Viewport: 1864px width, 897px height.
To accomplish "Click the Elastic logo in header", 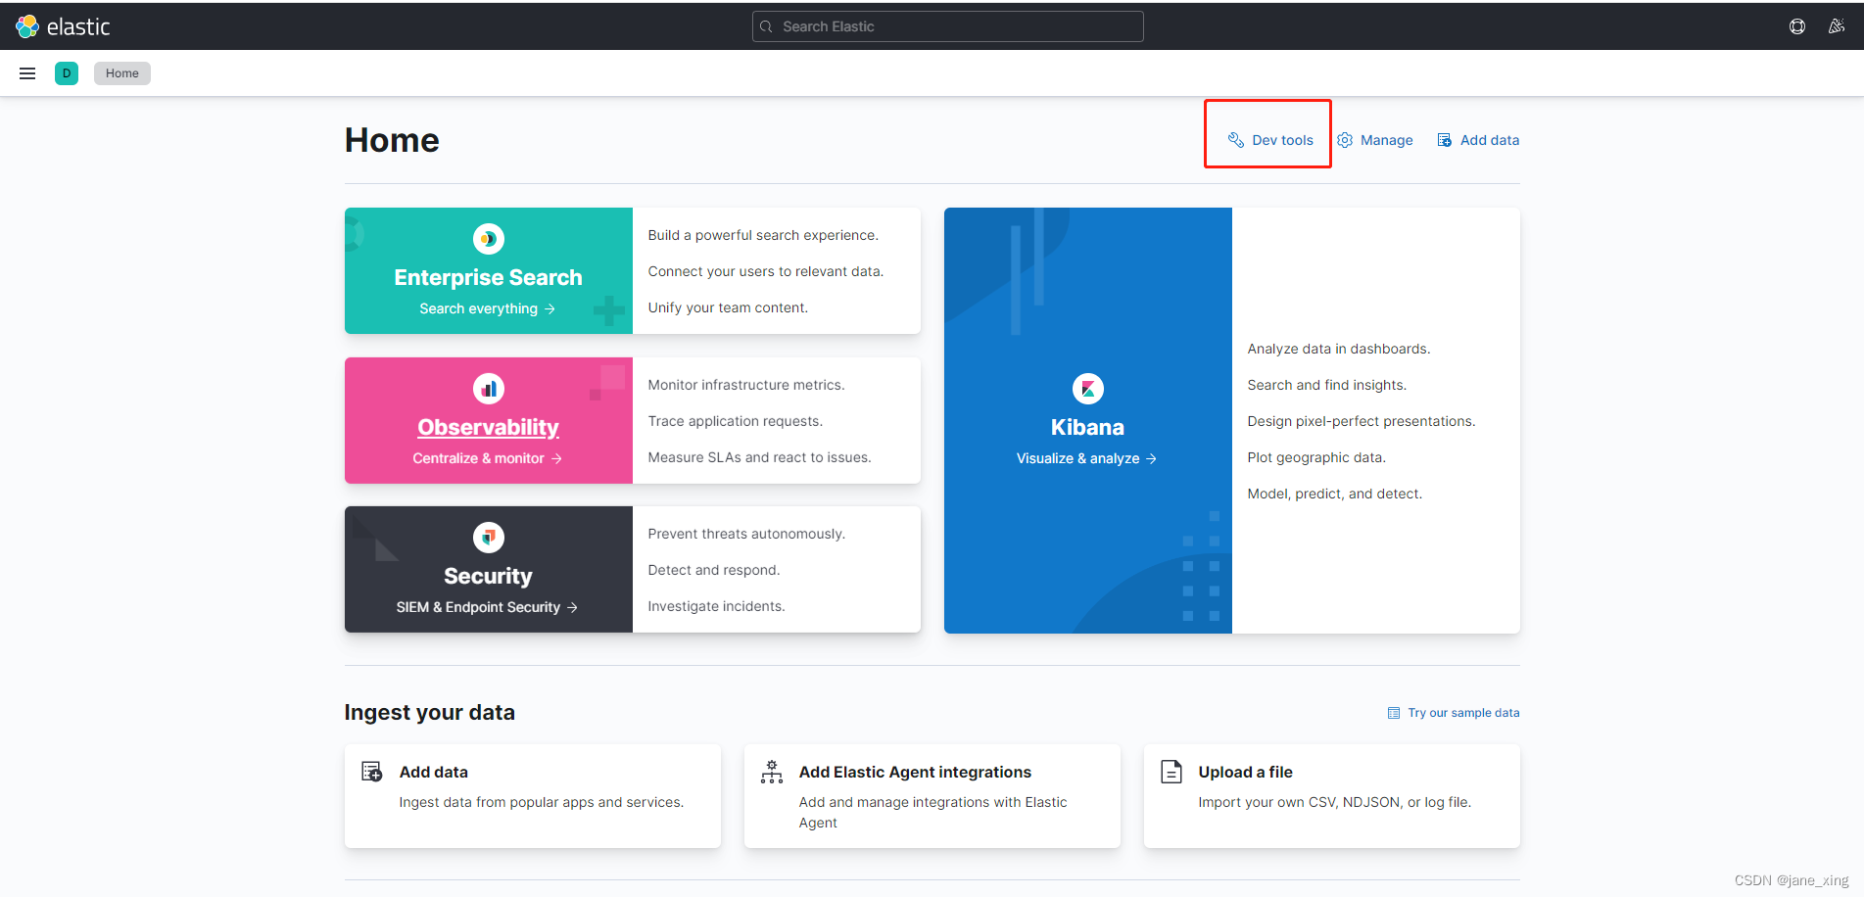I will [63, 26].
